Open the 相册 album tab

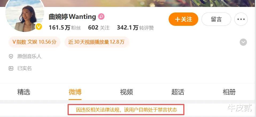229,92
